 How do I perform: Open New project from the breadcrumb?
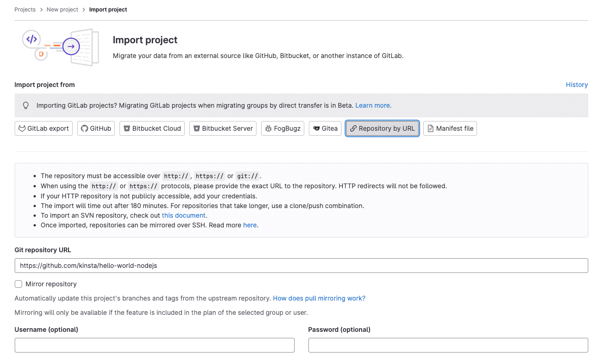click(x=62, y=9)
